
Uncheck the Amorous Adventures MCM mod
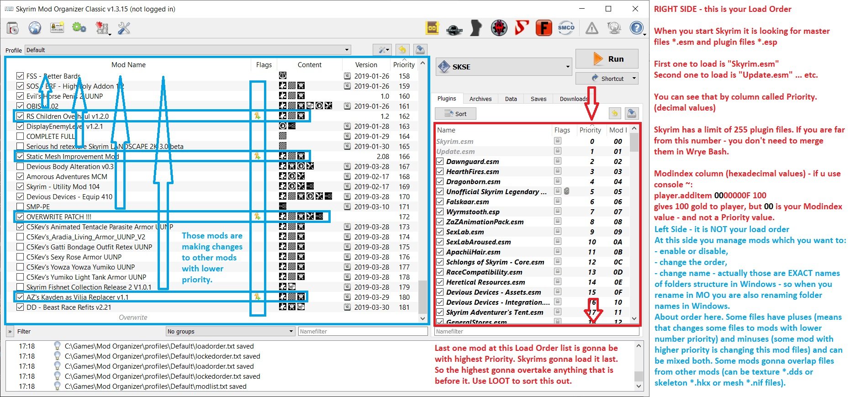point(20,176)
